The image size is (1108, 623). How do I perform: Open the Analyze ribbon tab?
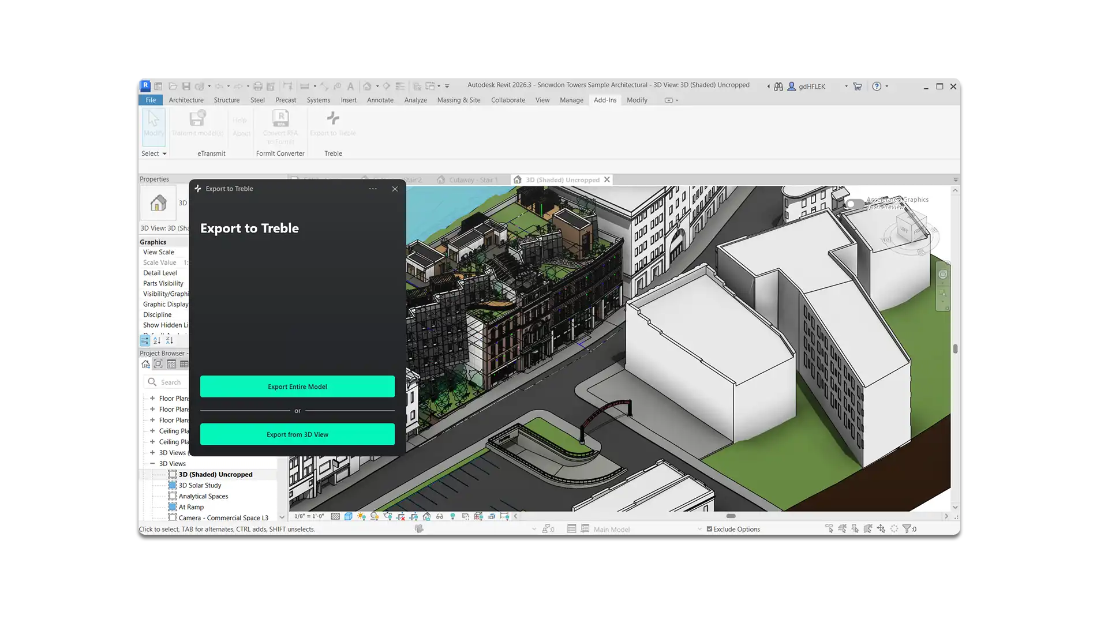tap(415, 100)
